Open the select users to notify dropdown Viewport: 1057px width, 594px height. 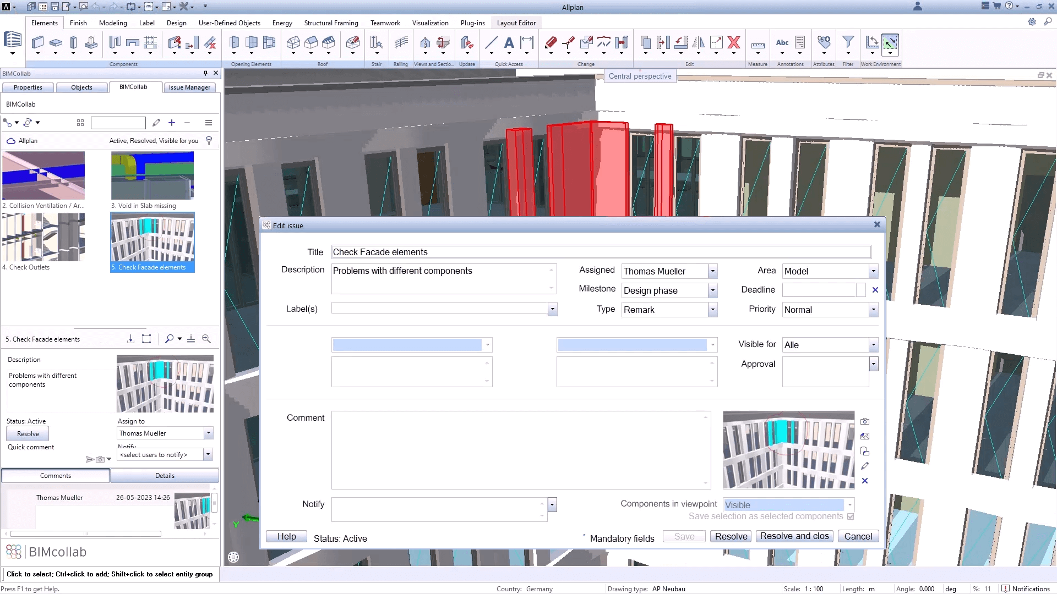pos(164,454)
